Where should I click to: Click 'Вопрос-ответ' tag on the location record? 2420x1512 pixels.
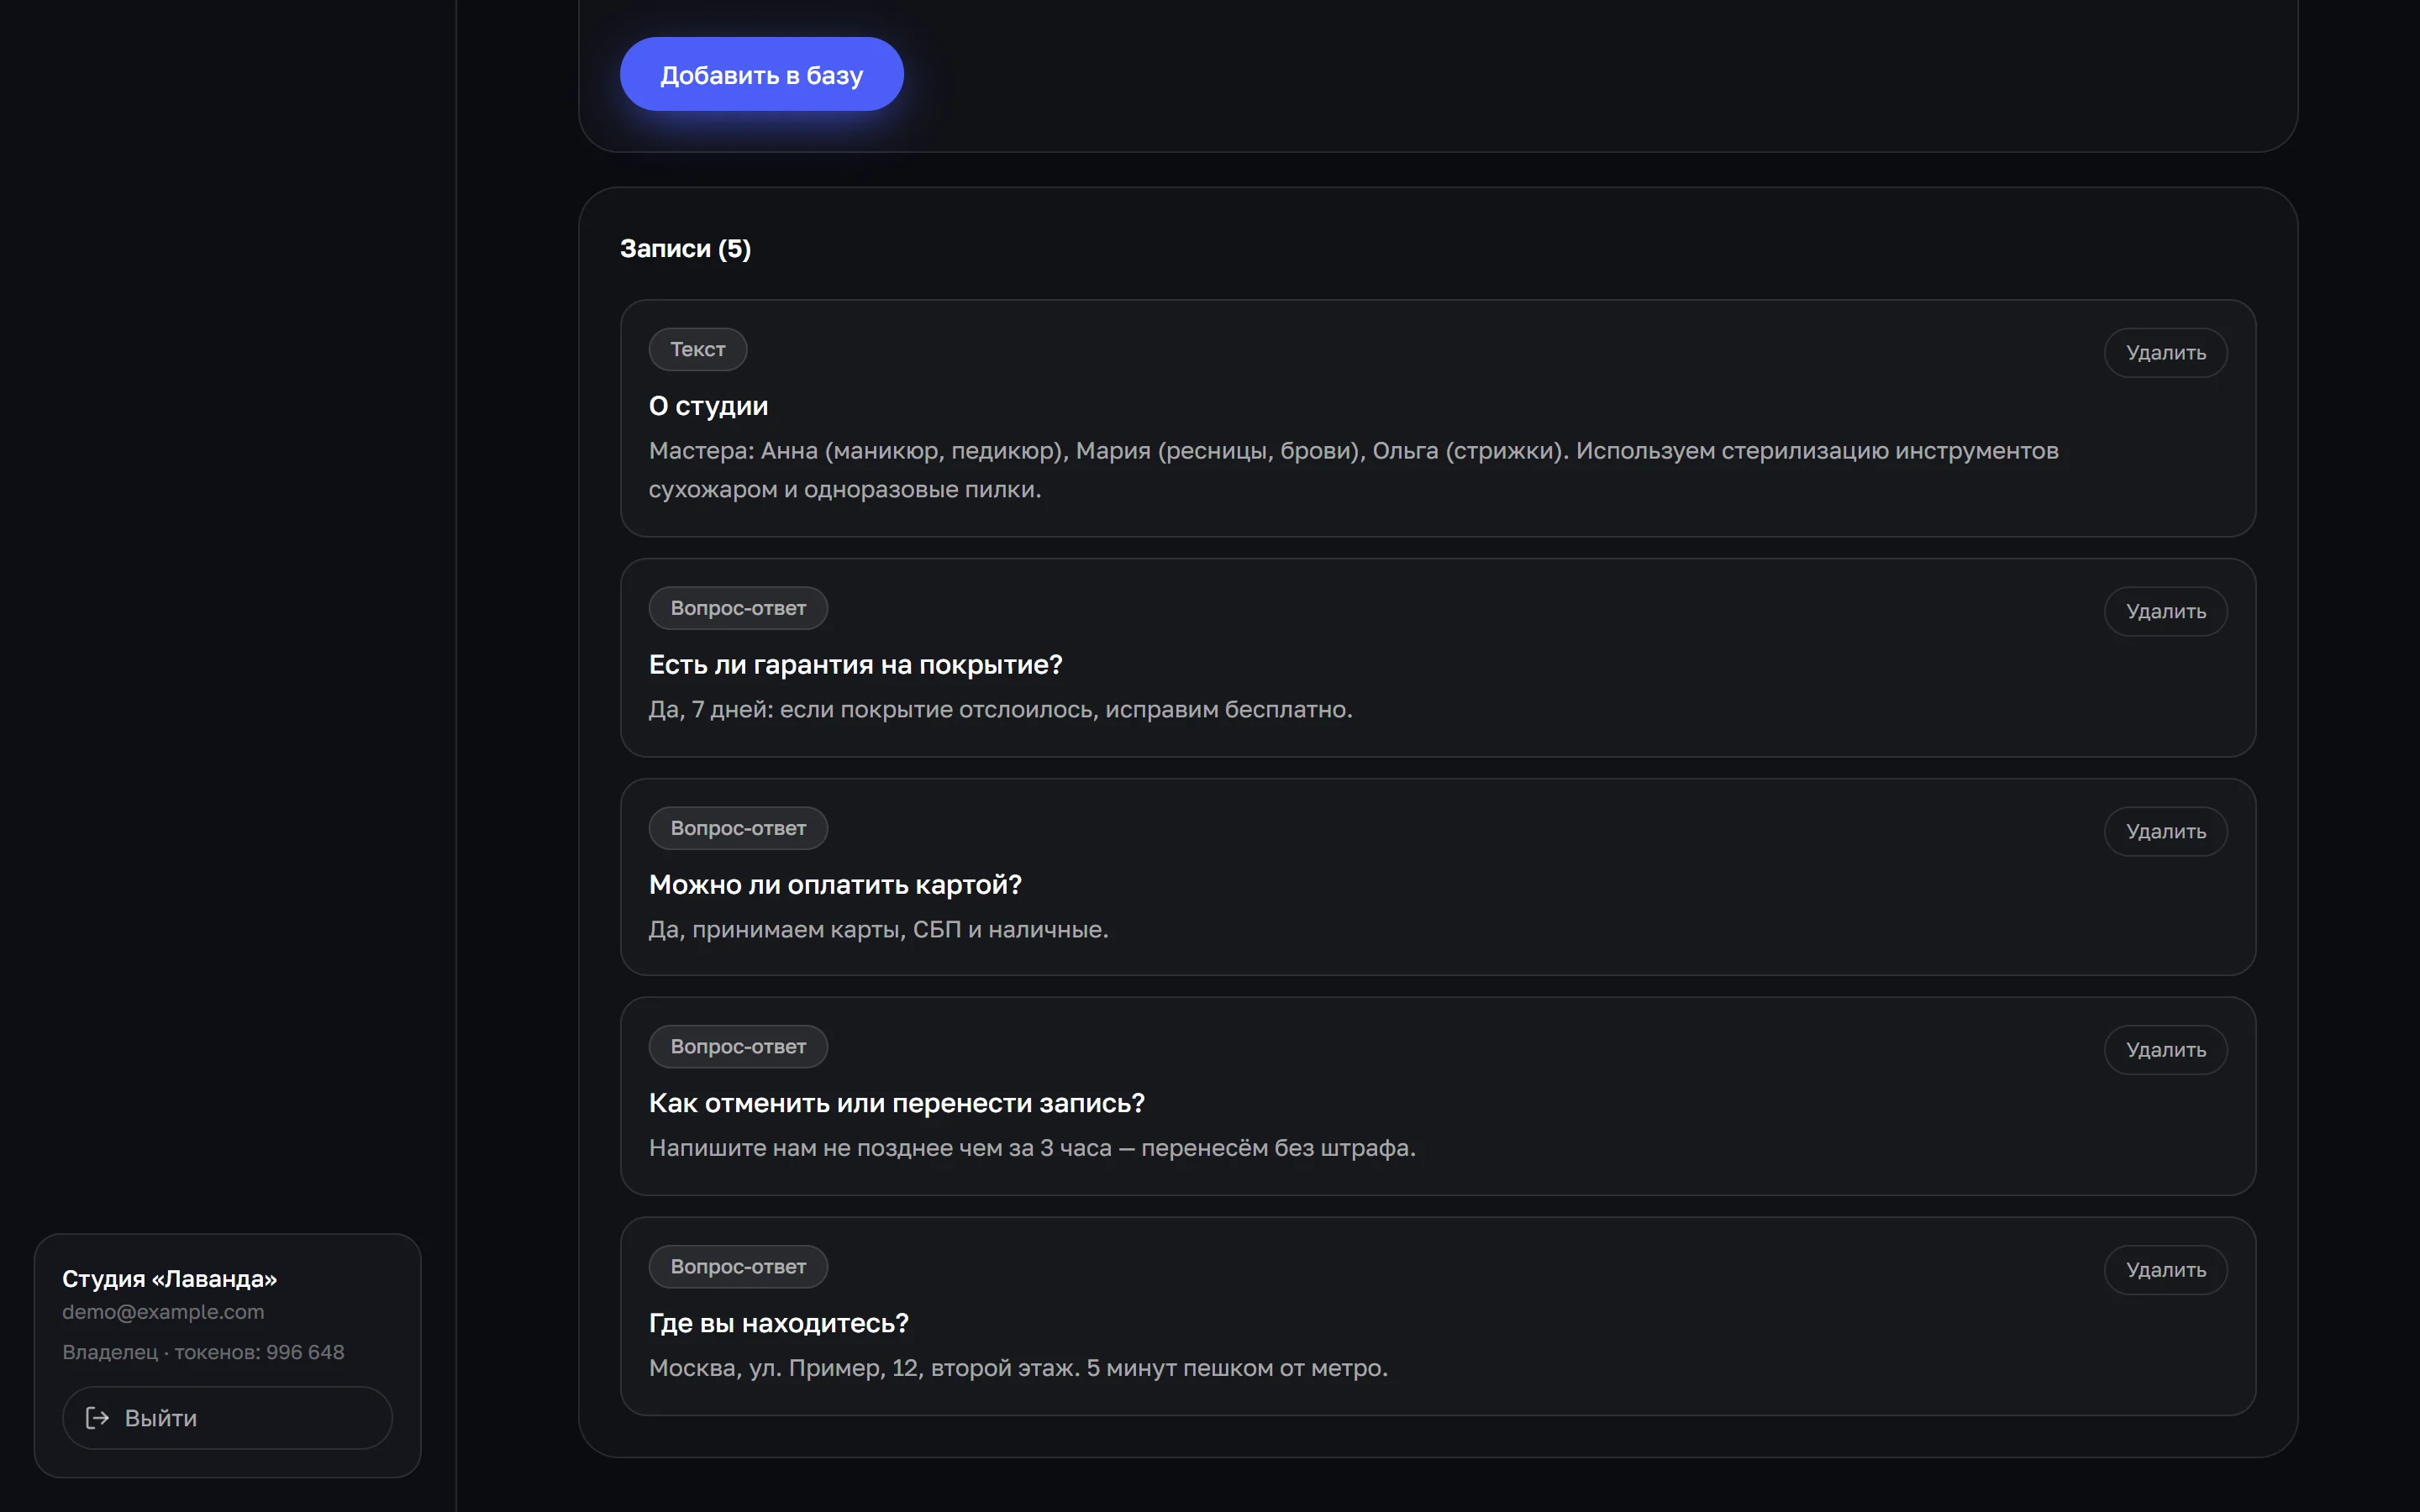click(738, 1266)
